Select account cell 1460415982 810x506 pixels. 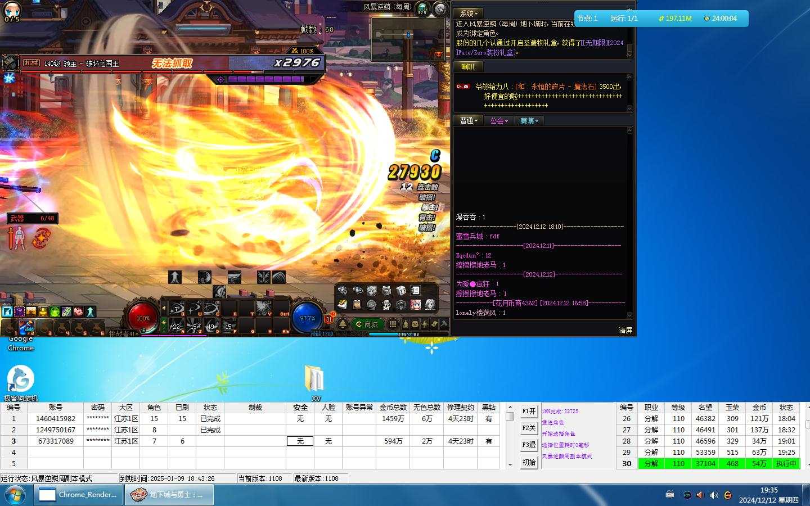point(55,419)
